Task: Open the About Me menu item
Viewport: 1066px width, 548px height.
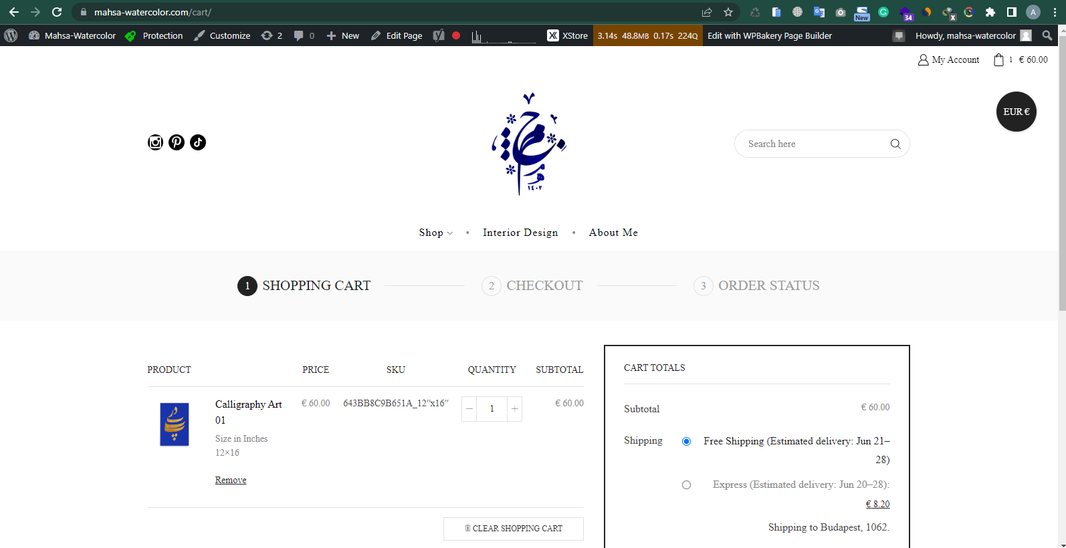Action: tap(613, 233)
